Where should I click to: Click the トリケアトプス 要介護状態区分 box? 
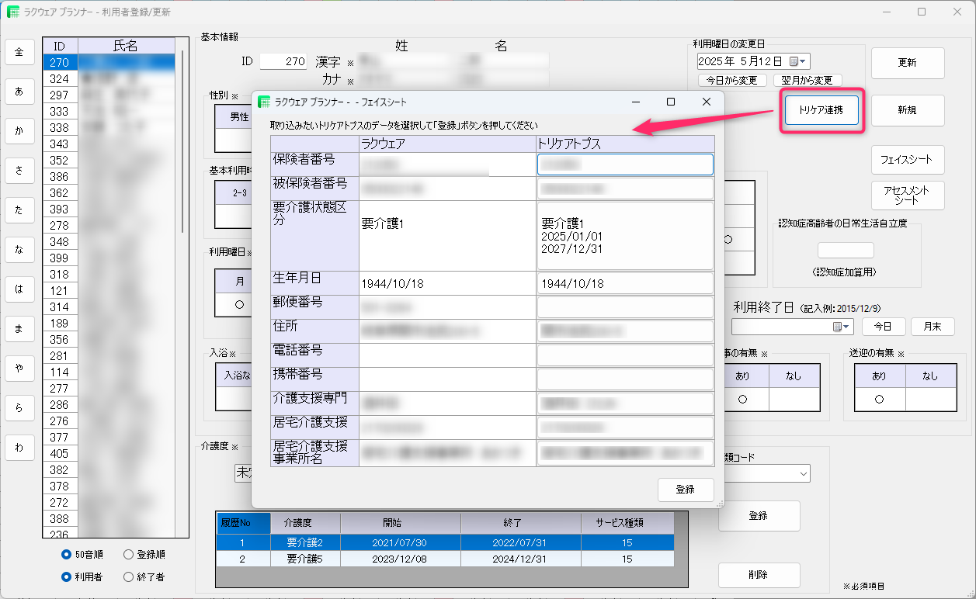(625, 236)
